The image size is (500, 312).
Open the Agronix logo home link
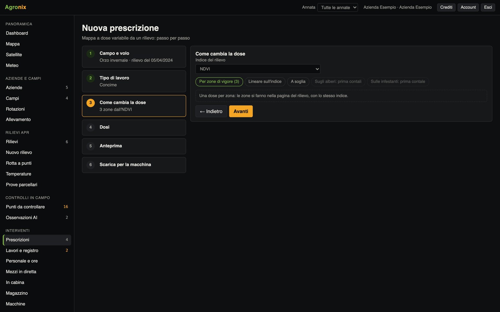pos(15,7)
